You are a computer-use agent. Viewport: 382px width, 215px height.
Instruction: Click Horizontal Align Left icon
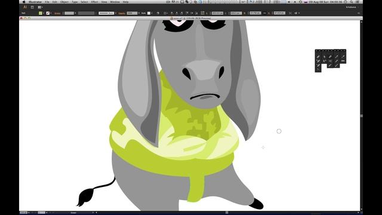tap(172, 13)
